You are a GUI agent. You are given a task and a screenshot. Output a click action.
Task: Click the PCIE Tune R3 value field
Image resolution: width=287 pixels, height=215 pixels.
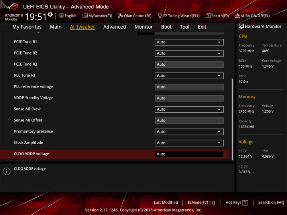[x=189, y=64]
